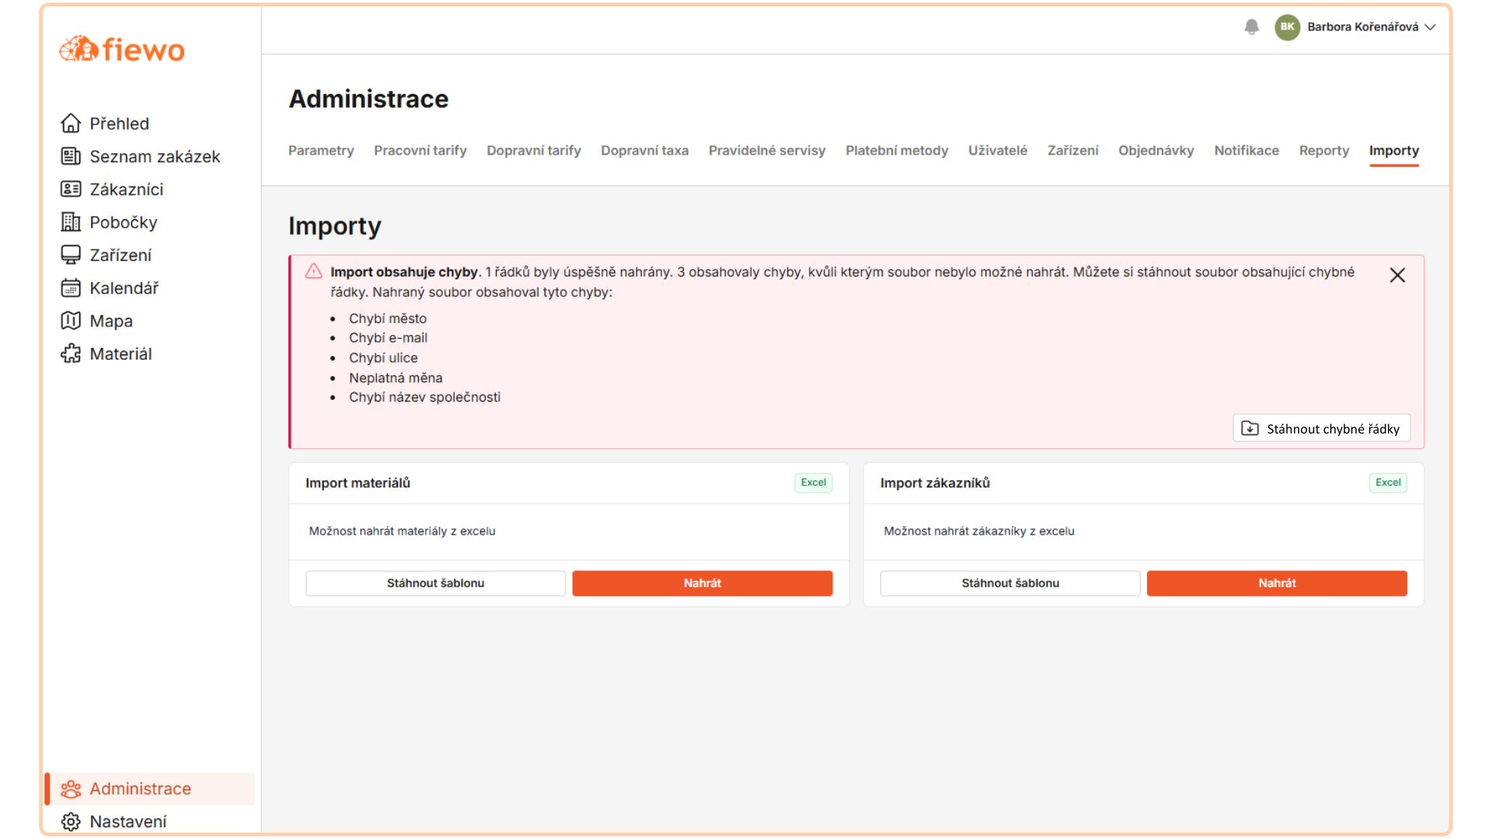Switch to the Parametry tab

[x=321, y=151]
